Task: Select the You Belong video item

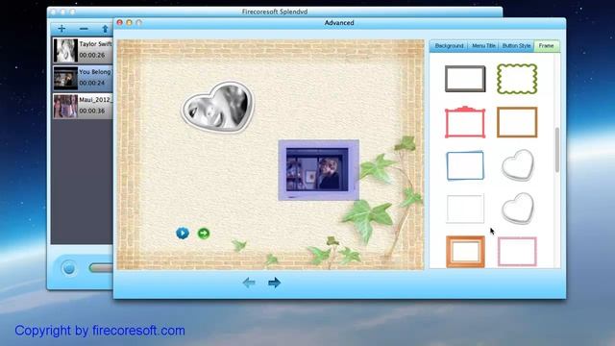Action: [x=83, y=78]
